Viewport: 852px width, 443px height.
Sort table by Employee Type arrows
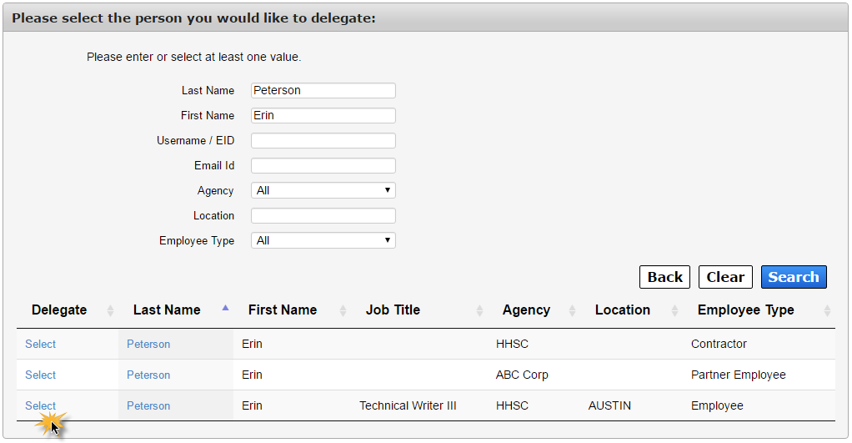(x=827, y=310)
